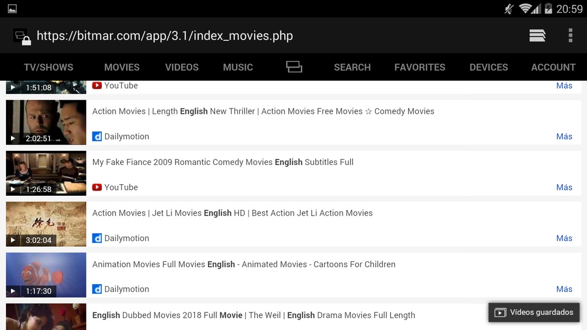Screen dimensions: 587x330
Task: Open the English Dubbed Movies thumbnail
Action: [46, 317]
